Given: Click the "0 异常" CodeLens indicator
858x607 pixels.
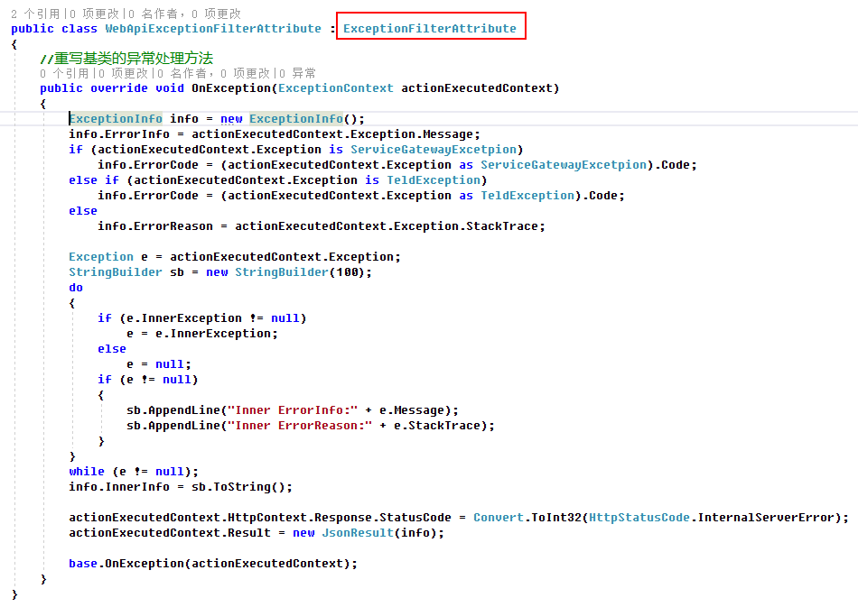Looking at the screenshot, I should coord(297,73).
